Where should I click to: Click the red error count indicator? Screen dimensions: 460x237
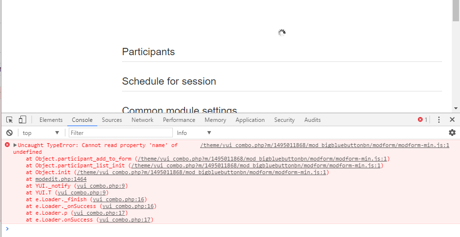click(422, 119)
